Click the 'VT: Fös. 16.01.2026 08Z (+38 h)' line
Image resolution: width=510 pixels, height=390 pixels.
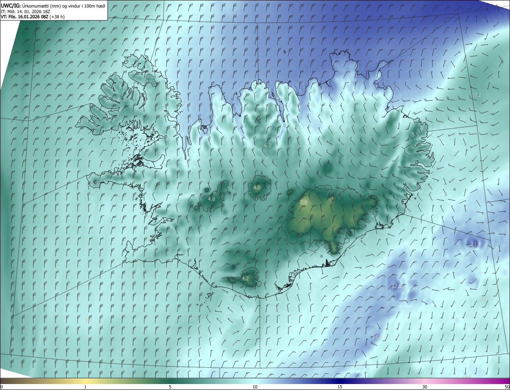pyautogui.click(x=33, y=17)
